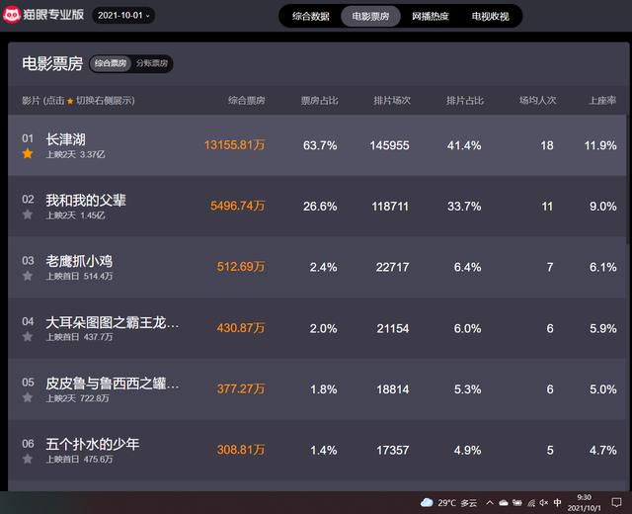
Task: Open the movie 我和我的父辈
Action: tap(86, 201)
